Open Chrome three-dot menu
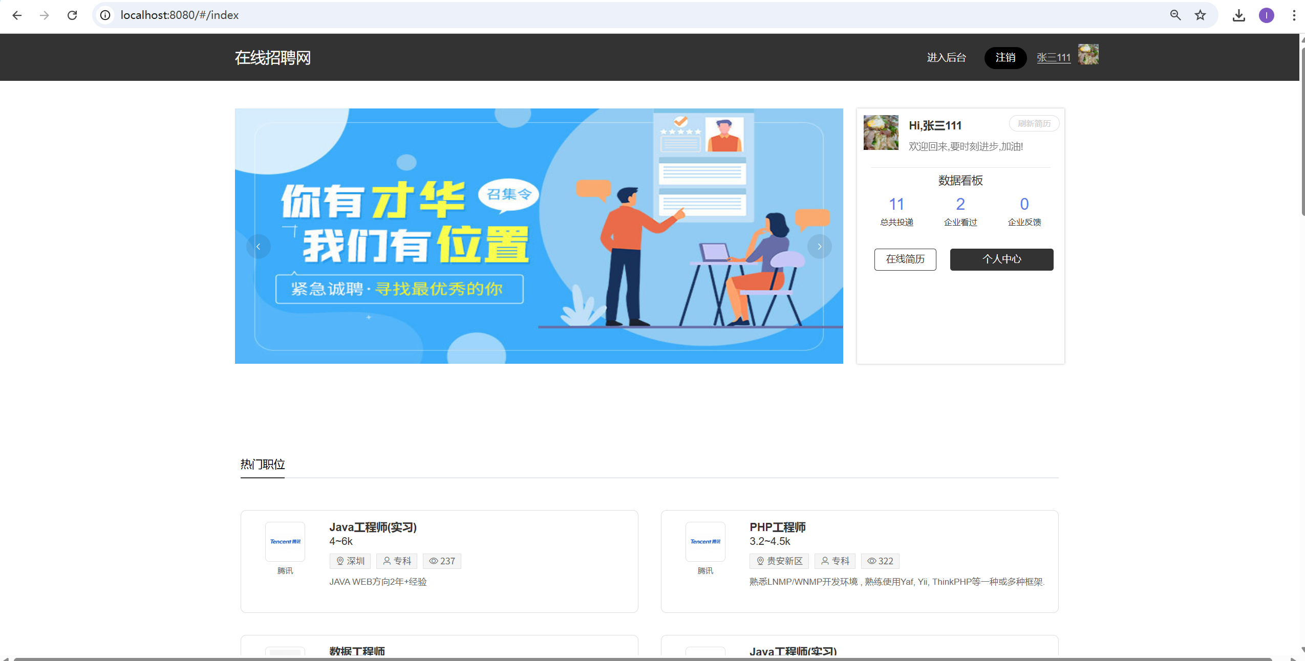The width and height of the screenshot is (1305, 661). click(x=1294, y=15)
